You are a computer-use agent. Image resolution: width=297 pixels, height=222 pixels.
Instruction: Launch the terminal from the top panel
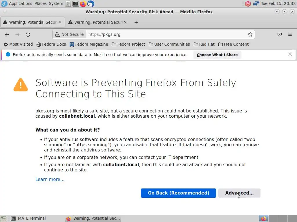tap(75, 4)
